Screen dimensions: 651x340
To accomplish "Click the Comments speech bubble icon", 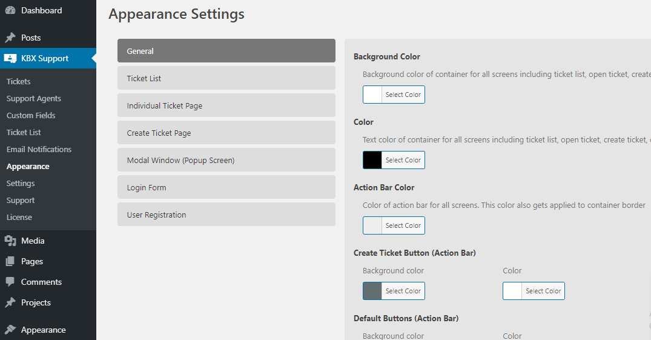I will 10,282.
